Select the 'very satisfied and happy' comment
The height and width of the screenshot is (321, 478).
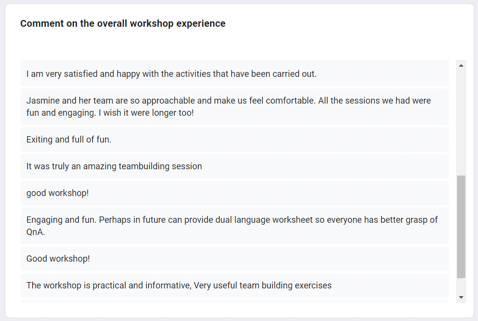tap(234, 73)
